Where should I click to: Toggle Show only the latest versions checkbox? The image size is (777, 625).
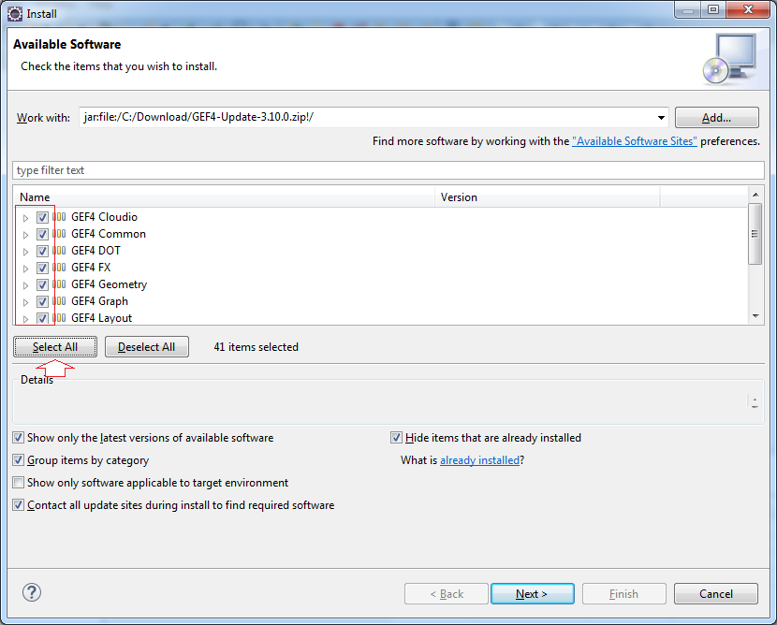point(19,438)
